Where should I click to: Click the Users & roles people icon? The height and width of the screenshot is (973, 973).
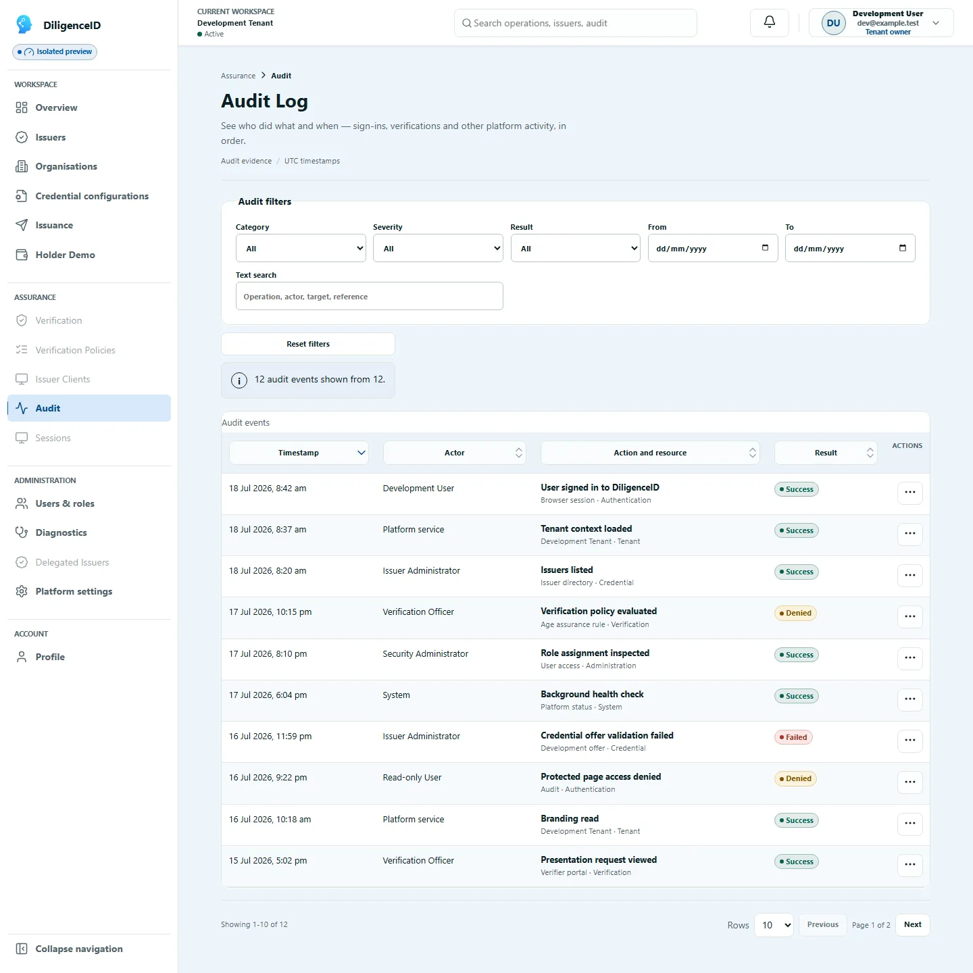click(22, 503)
